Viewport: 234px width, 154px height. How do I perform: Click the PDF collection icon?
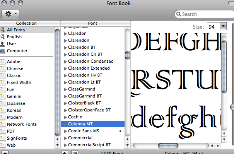point(2,131)
